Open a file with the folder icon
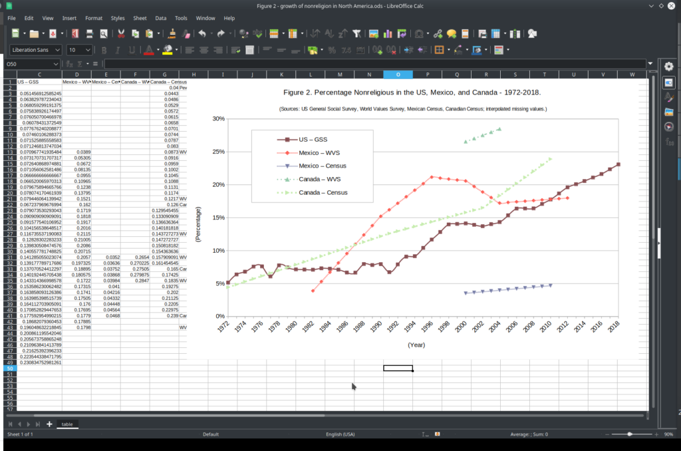The height and width of the screenshot is (451, 681). (34, 34)
